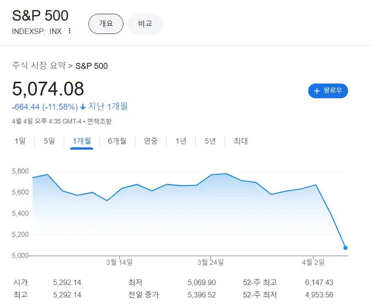Viewport: 371px width, 308px height.
Task: Select the 5일 time range
Action: coord(49,141)
